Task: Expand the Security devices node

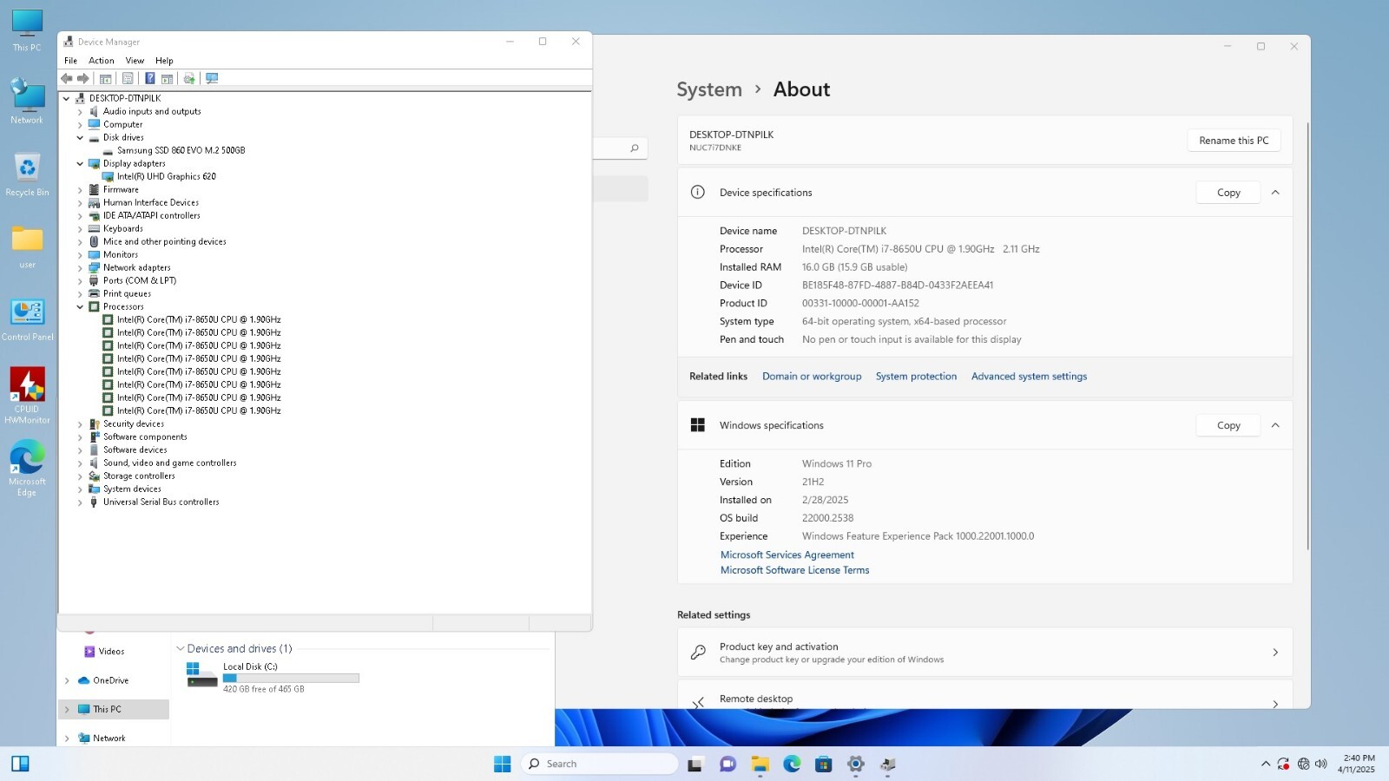Action: pos(80,424)
